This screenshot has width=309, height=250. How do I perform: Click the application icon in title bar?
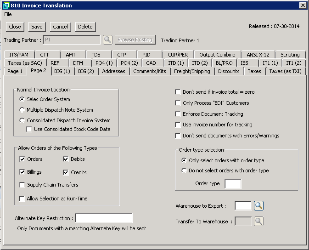click(6, 6)
